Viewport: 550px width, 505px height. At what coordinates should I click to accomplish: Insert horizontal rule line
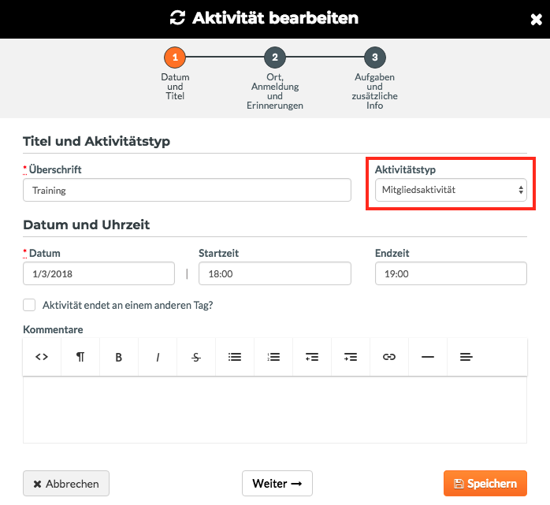428,357
